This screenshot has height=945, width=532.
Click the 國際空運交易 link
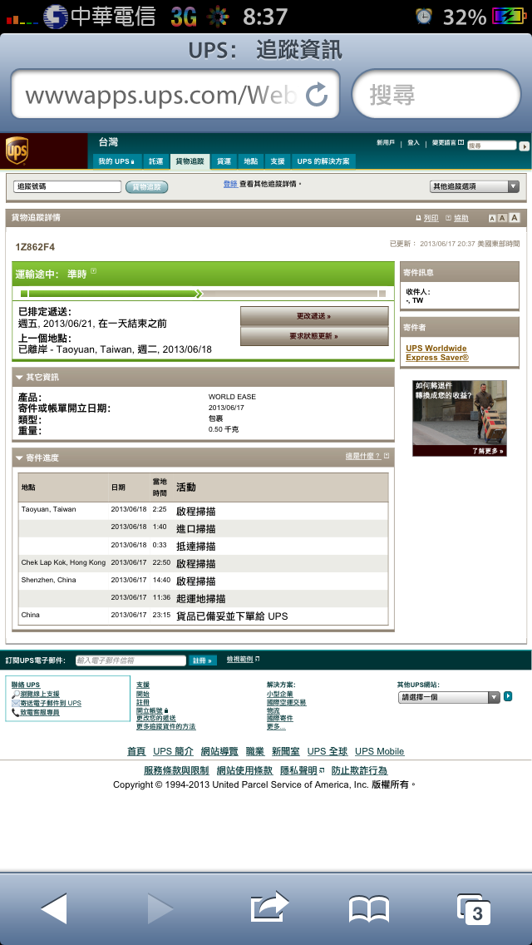(x=287, y=702)
